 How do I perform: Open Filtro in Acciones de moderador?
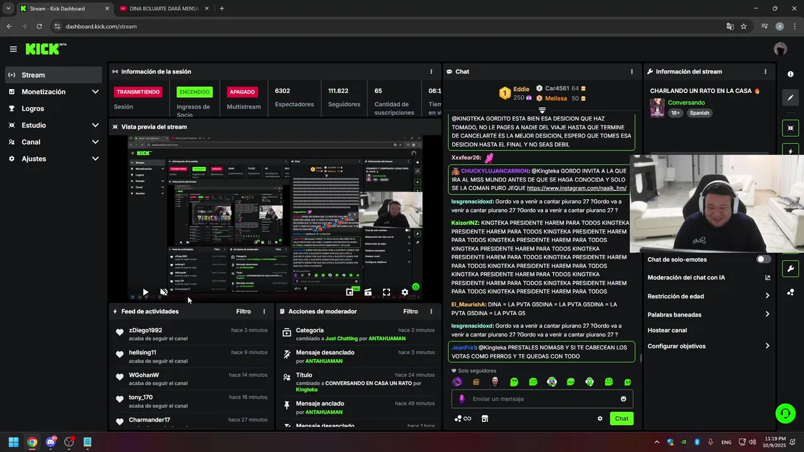point(410,311)
